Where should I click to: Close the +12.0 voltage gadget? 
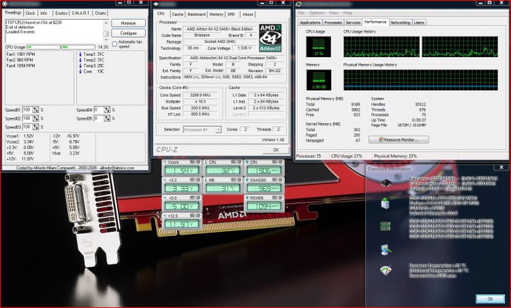198,216
